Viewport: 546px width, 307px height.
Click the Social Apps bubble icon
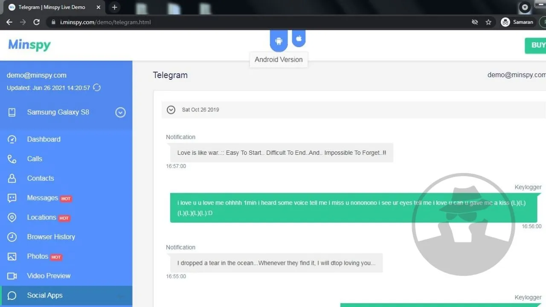tap(12, 295)
